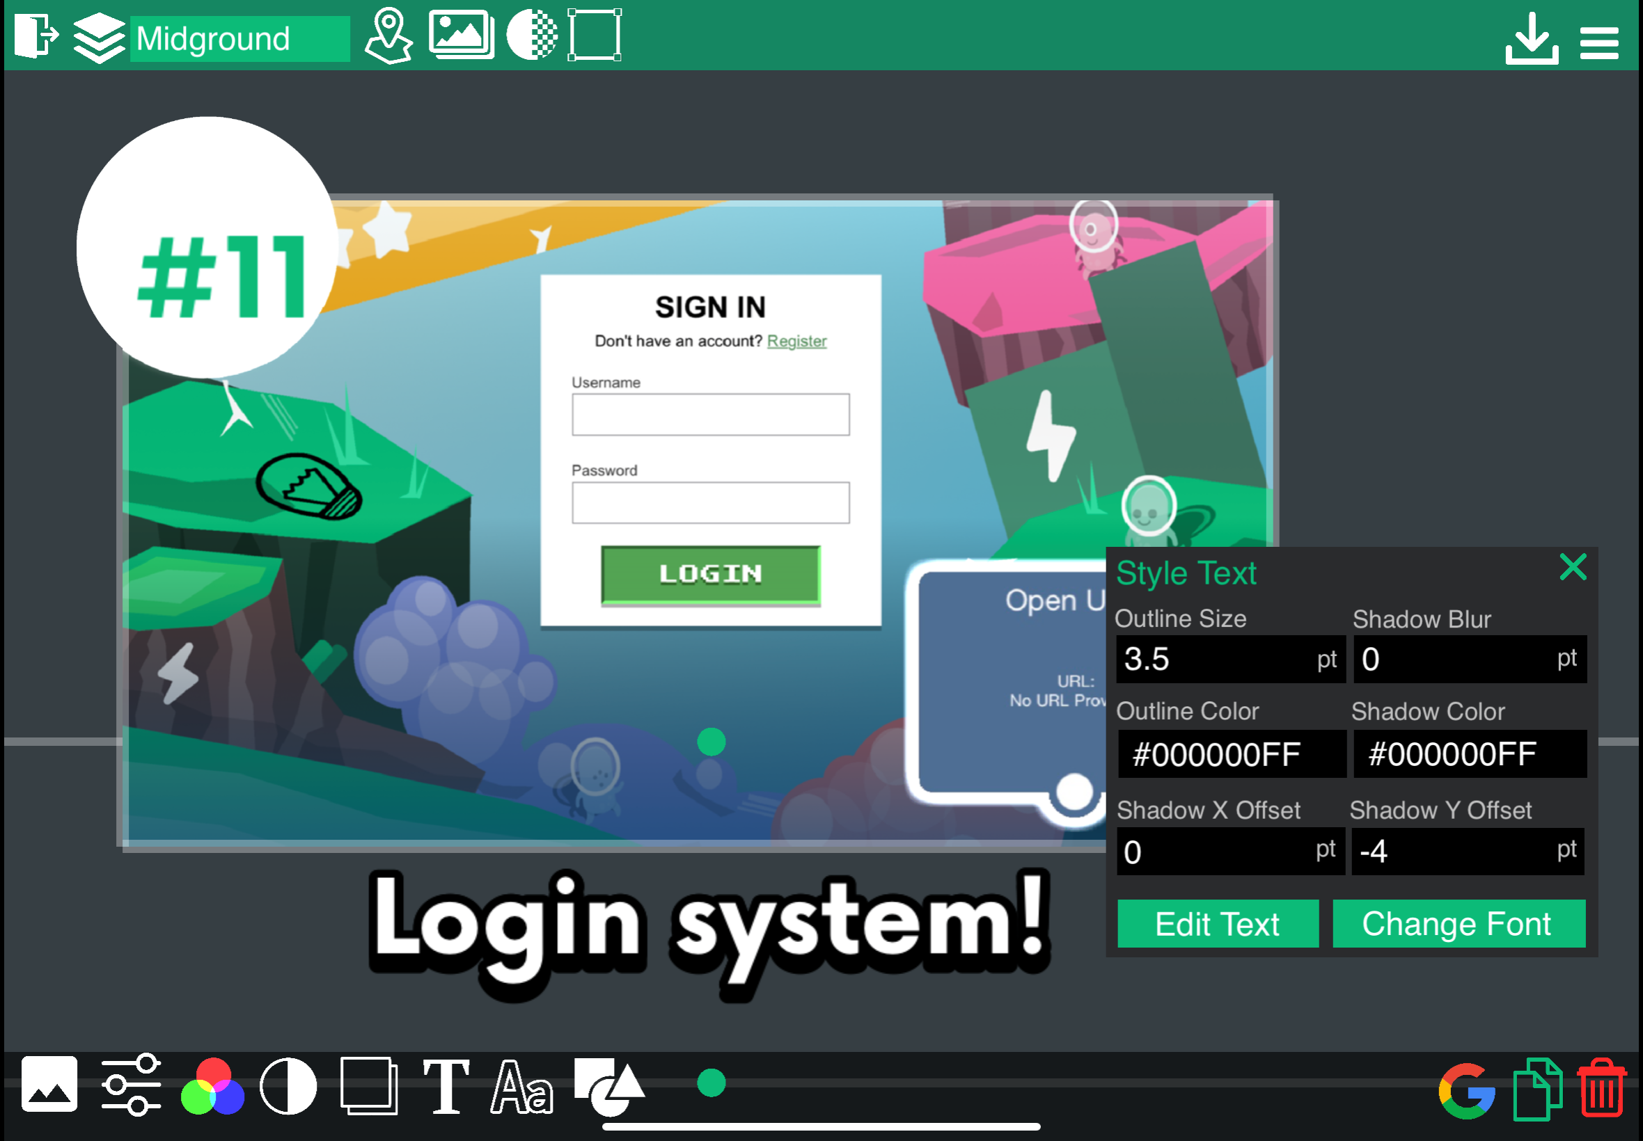Click the Outline Color hex field
The height and width of the screenshot is (1141, 1643).
click(x=1230, y=753)
